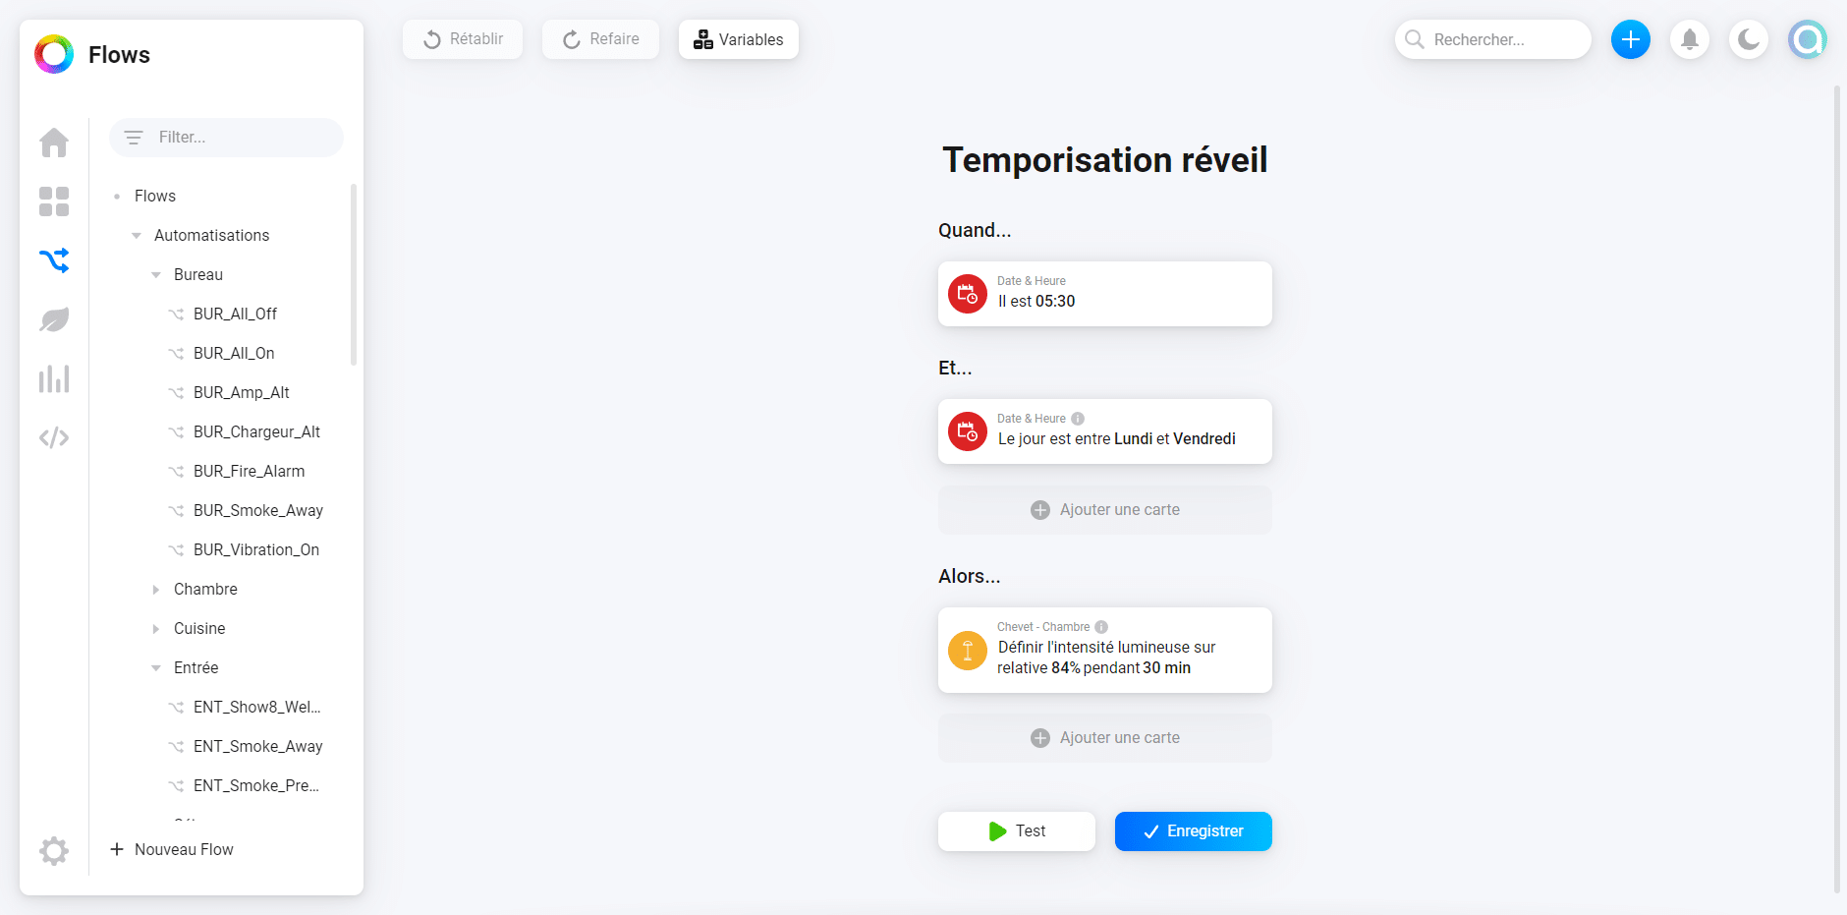Open the Devices grid icon

pyautogui.click(x=54, y=201)
